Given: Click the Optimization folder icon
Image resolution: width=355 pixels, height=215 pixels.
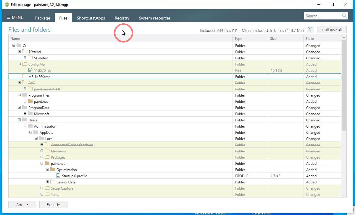Looking at the screenshot, I should (x=53, y=170).
